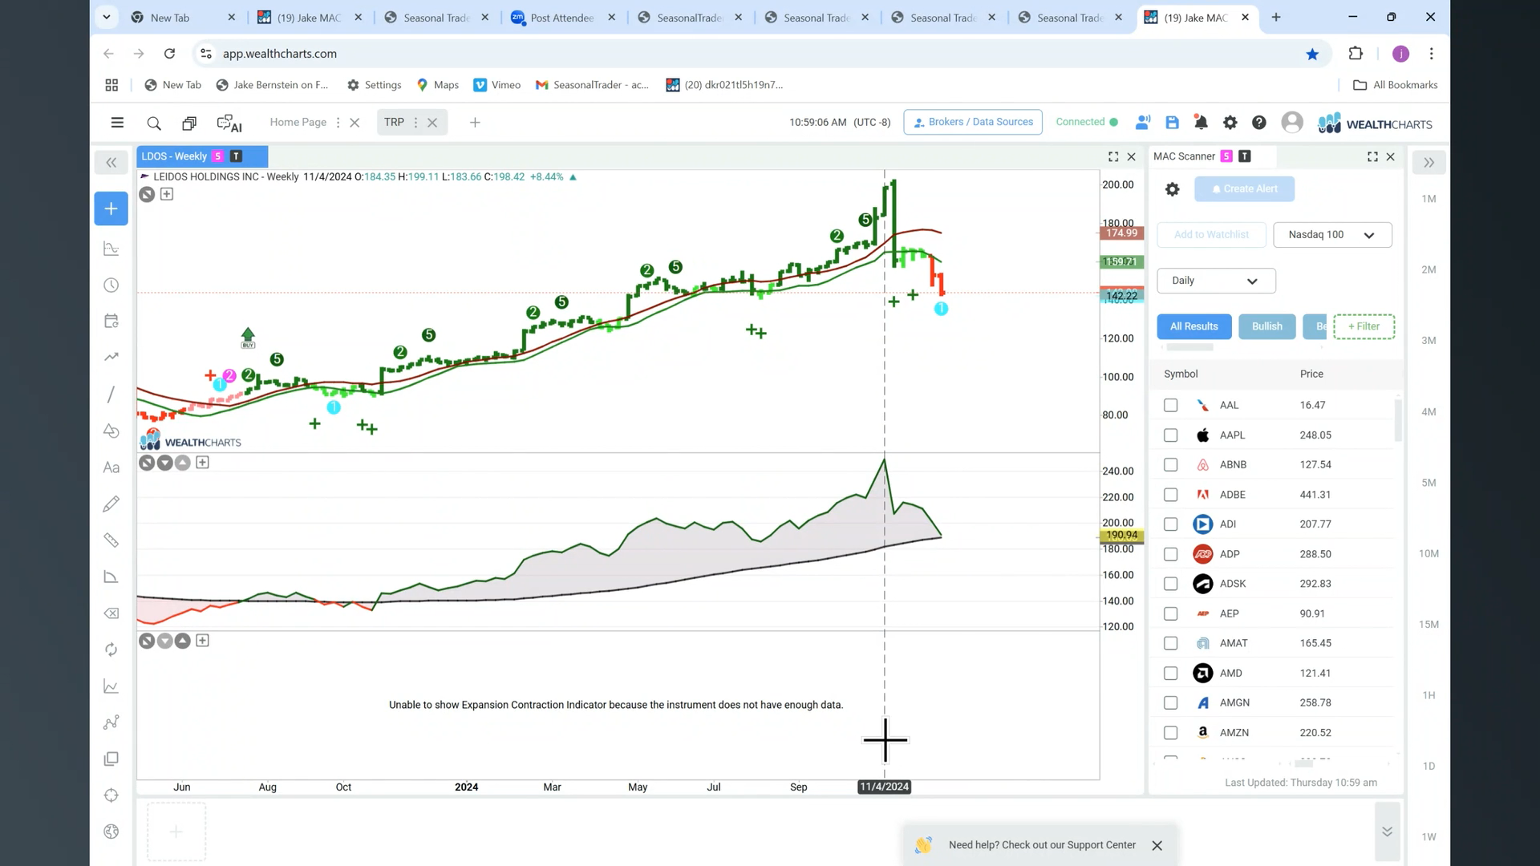Select the eraser delete drawings tool
The image size is (1540, 866).
coord(111,613)
